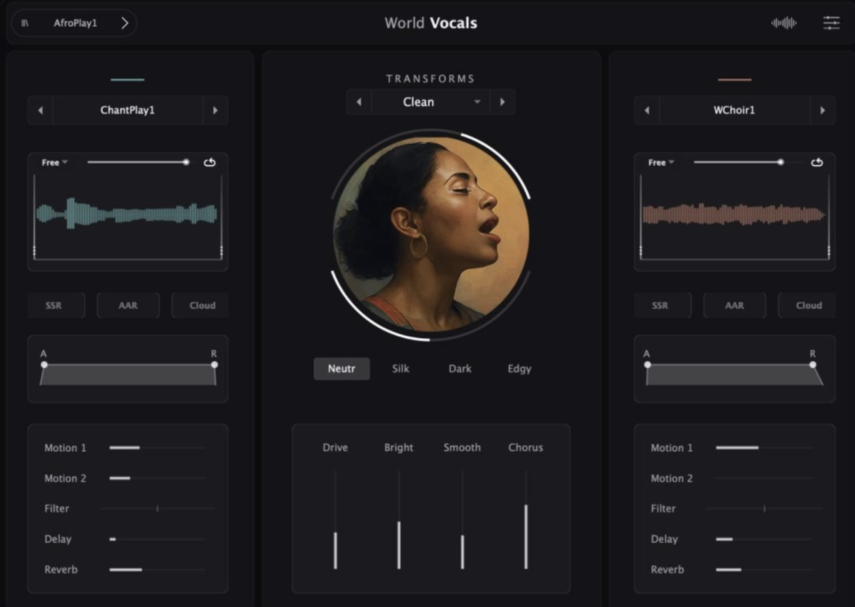
Task: Select next sample after WChoir1
Action: (822, 110)
